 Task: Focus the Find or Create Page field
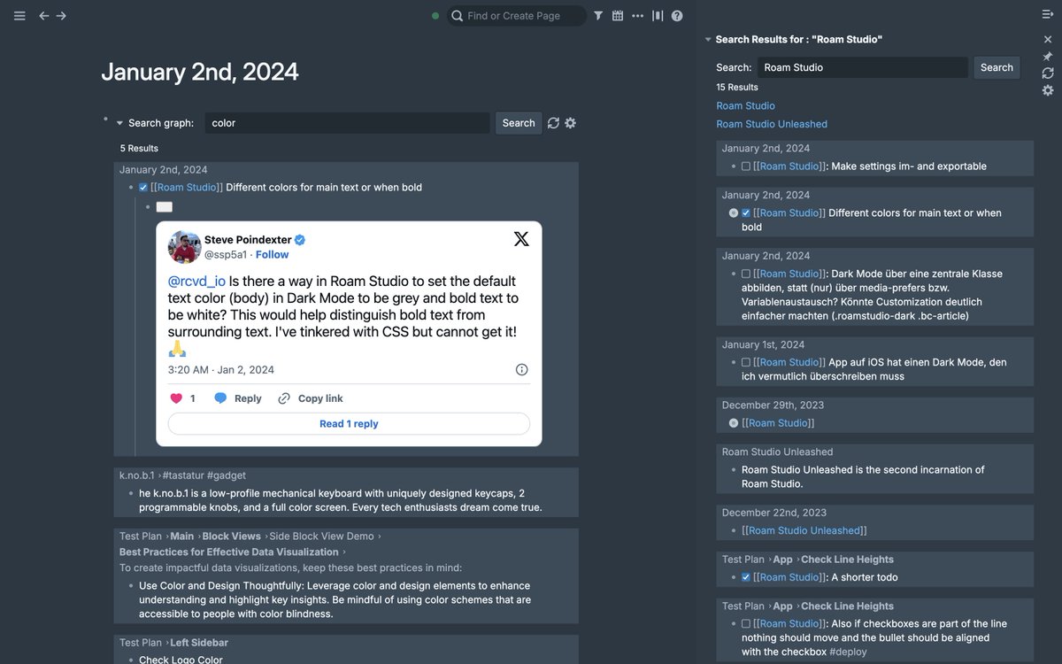(x=518, y=16)
